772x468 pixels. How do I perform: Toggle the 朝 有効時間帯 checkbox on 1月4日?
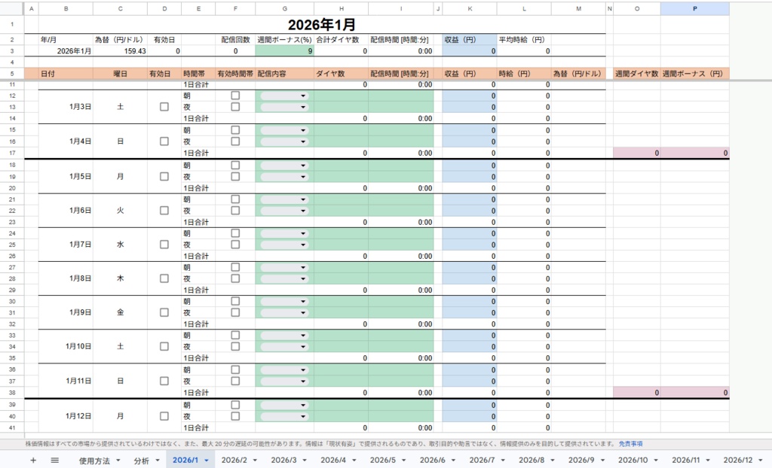tap(235, 130)
